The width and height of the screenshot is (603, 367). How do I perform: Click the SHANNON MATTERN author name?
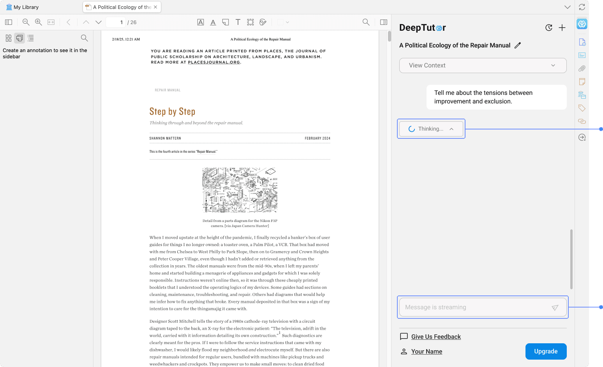click(165, 138)
